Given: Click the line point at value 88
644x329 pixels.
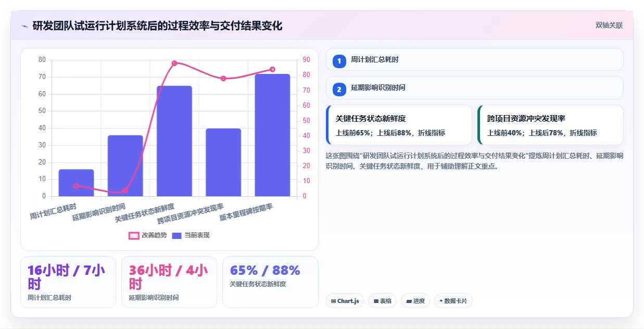Looking at the screenshot, I should coord(174,63).
